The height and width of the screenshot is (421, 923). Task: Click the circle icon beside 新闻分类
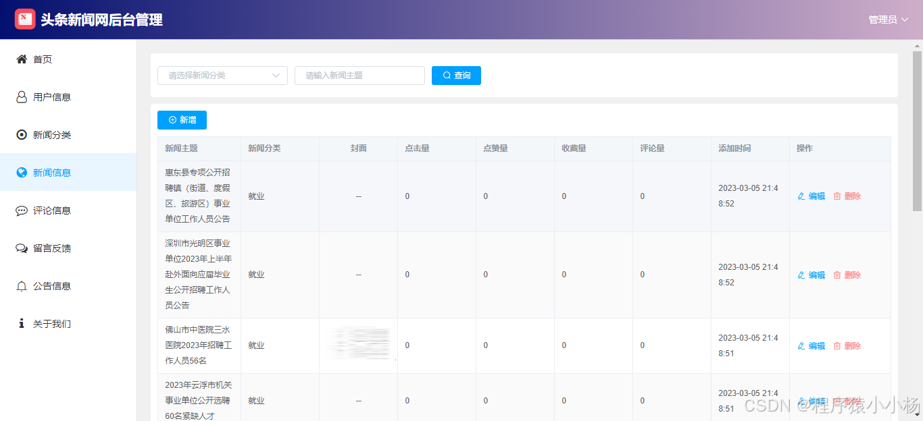22,135
